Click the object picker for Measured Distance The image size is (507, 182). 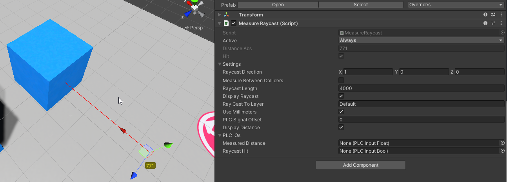502,143
